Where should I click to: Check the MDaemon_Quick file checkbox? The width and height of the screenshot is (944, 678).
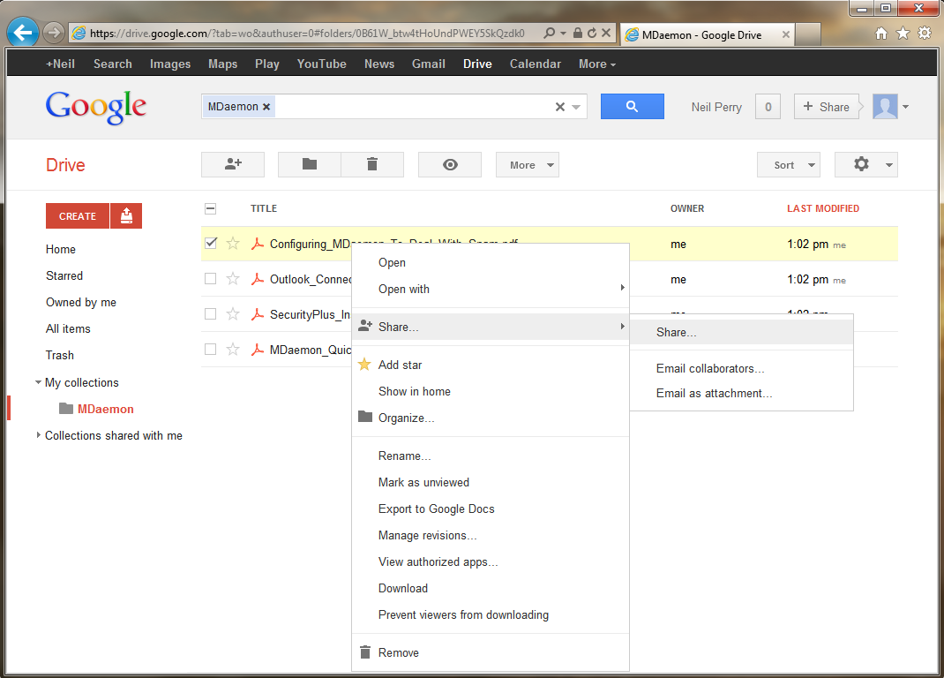[210, 350]
